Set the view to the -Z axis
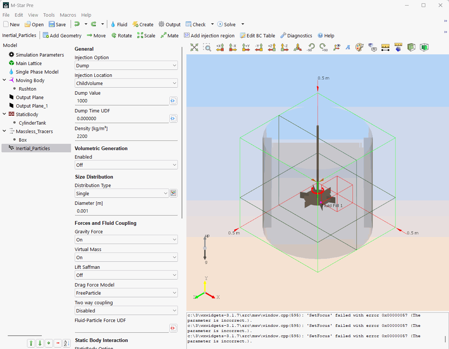 (x=284, y=47)
